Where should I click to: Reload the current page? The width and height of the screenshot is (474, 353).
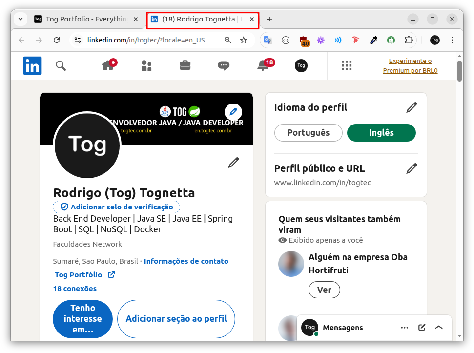pyautogui.click(x=57, y=40)
